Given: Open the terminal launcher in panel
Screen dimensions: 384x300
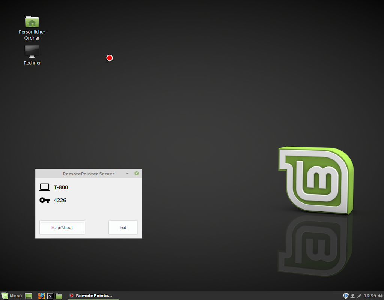Looking at the screenshot, I should click(x=50, y=296).
